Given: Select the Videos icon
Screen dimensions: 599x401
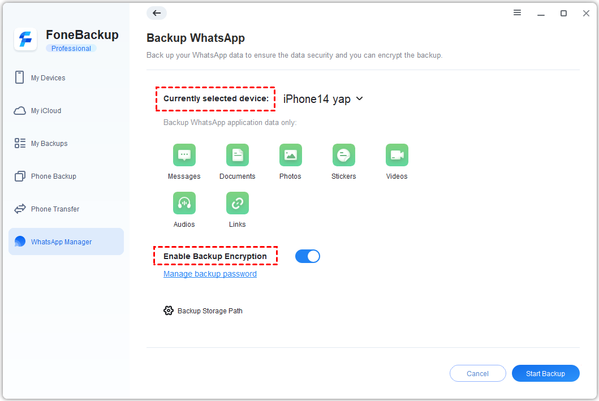Looking at the screenshot, I should point(397,155).
